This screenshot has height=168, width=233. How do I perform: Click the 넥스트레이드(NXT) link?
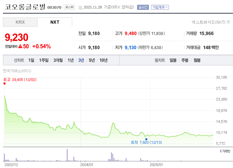208,22
